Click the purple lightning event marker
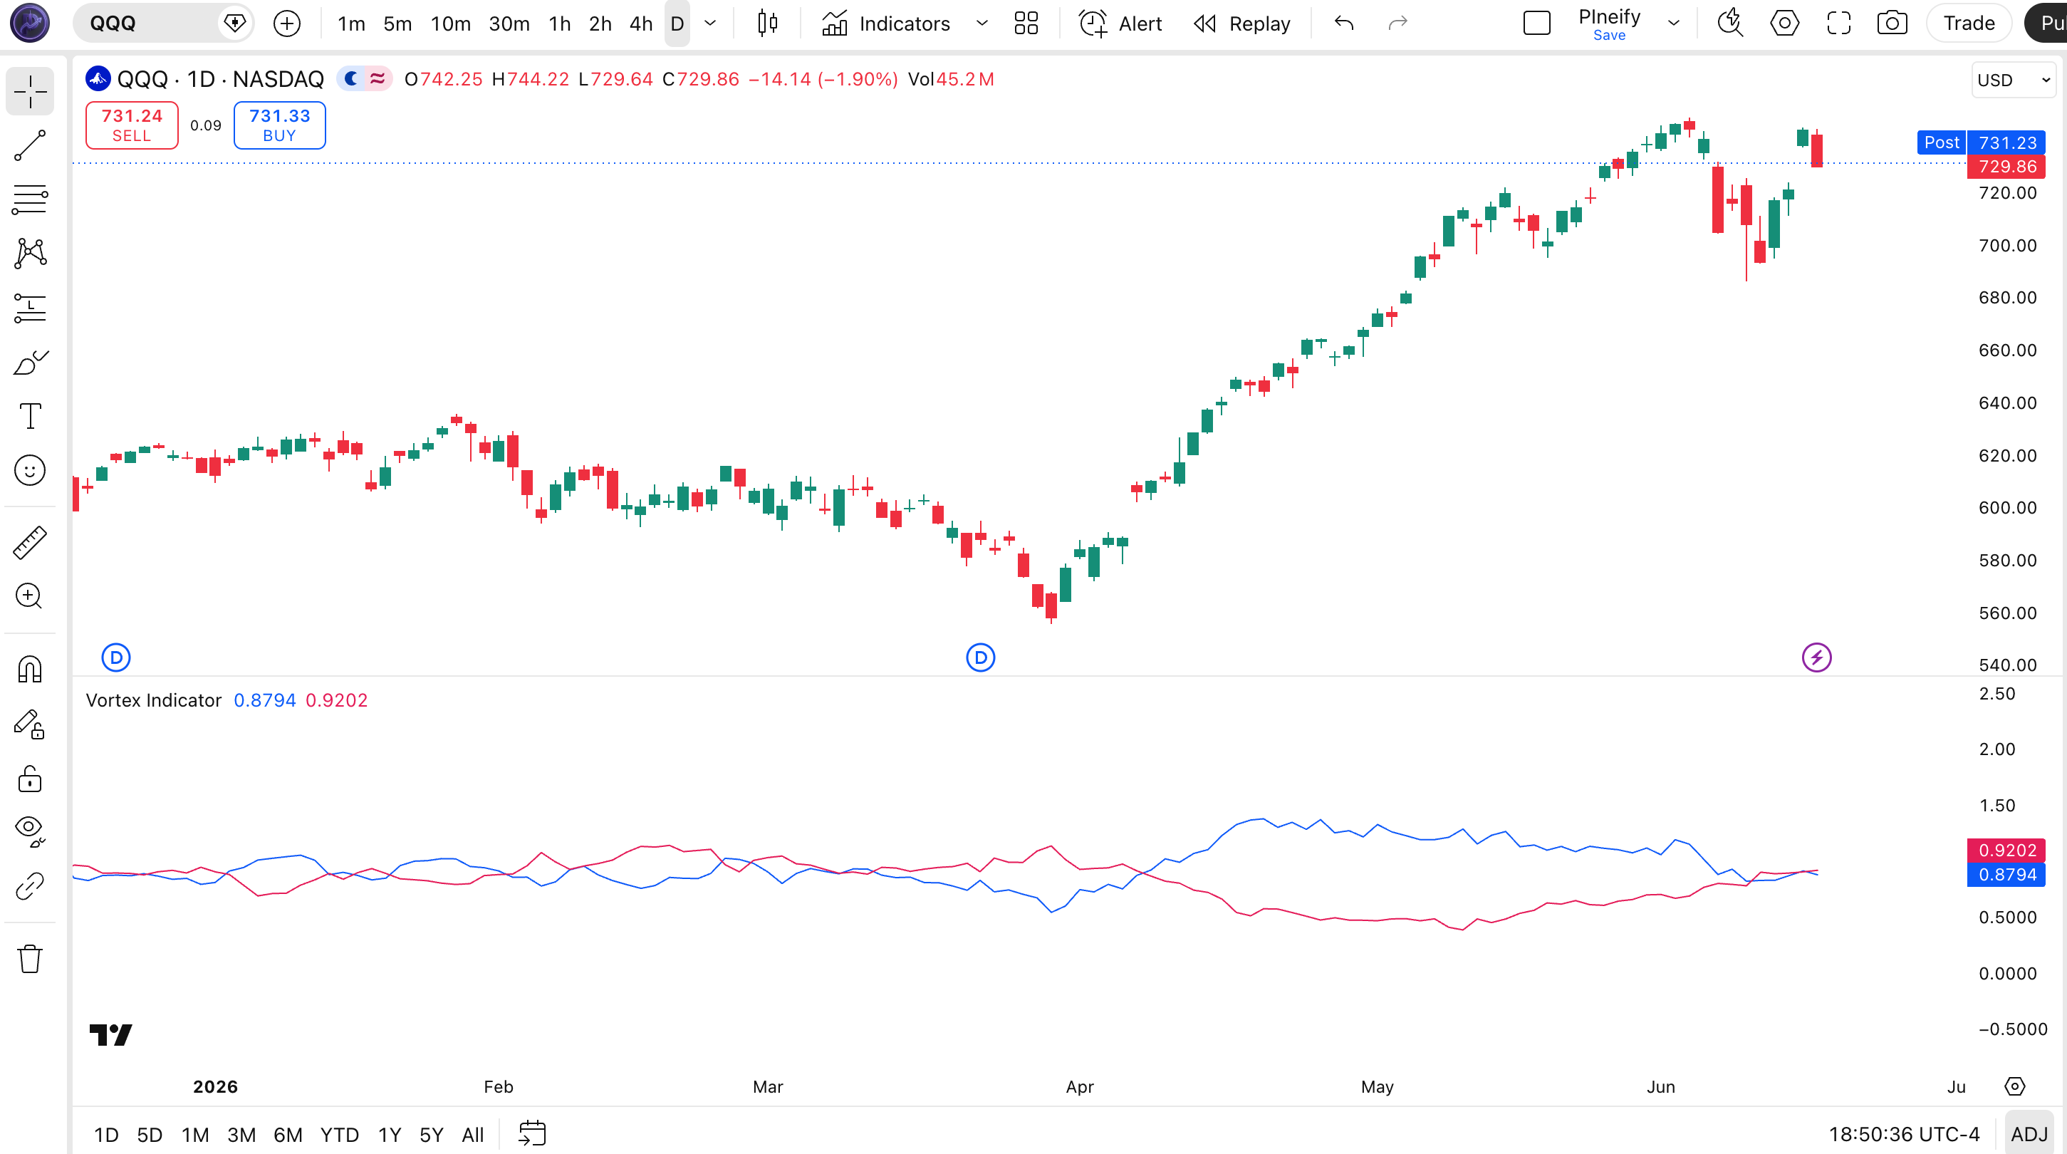The image size is (2067, 1154). [1817, 658]
